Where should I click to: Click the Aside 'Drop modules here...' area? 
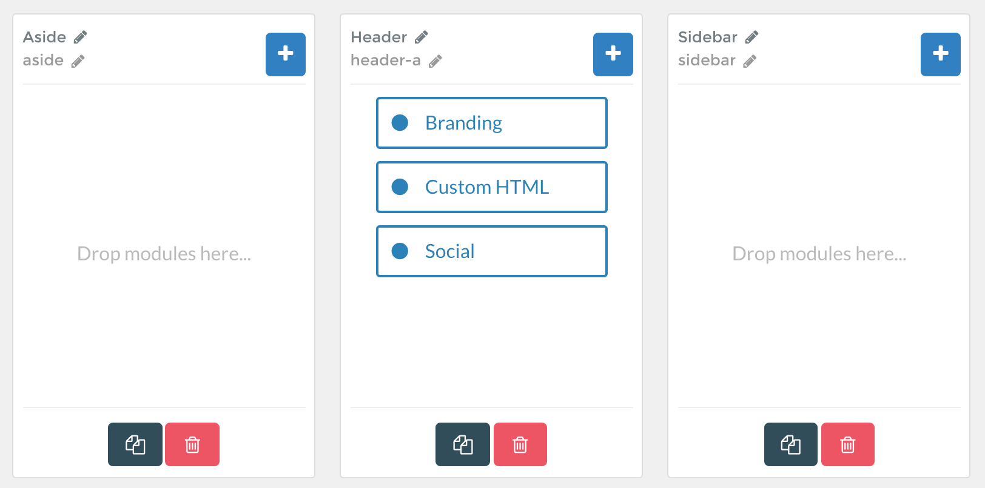pyautogui.click(x=164, y=254)
